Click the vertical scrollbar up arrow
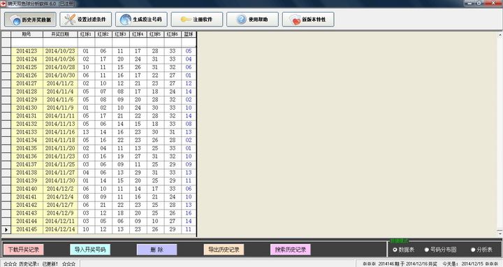 pyautogui.click(x=500, y=35)
